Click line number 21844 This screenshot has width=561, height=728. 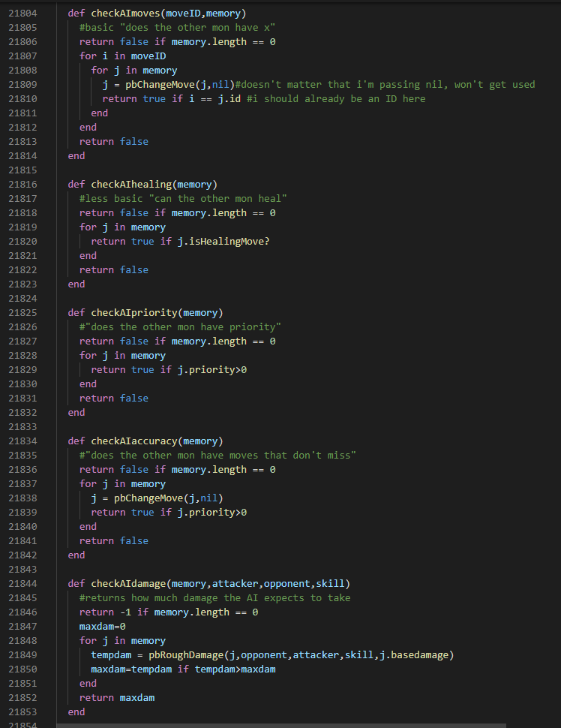click(x=22, y=584)
